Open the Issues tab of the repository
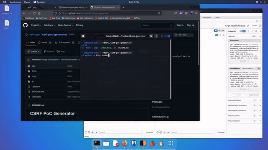268x150 pixels. [x=45, y=42]
